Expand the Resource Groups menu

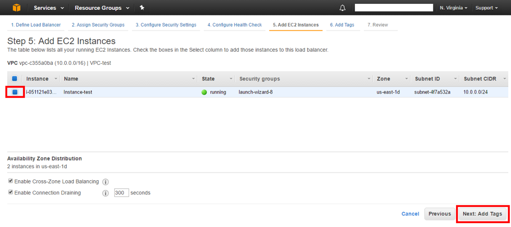point(102,8)
